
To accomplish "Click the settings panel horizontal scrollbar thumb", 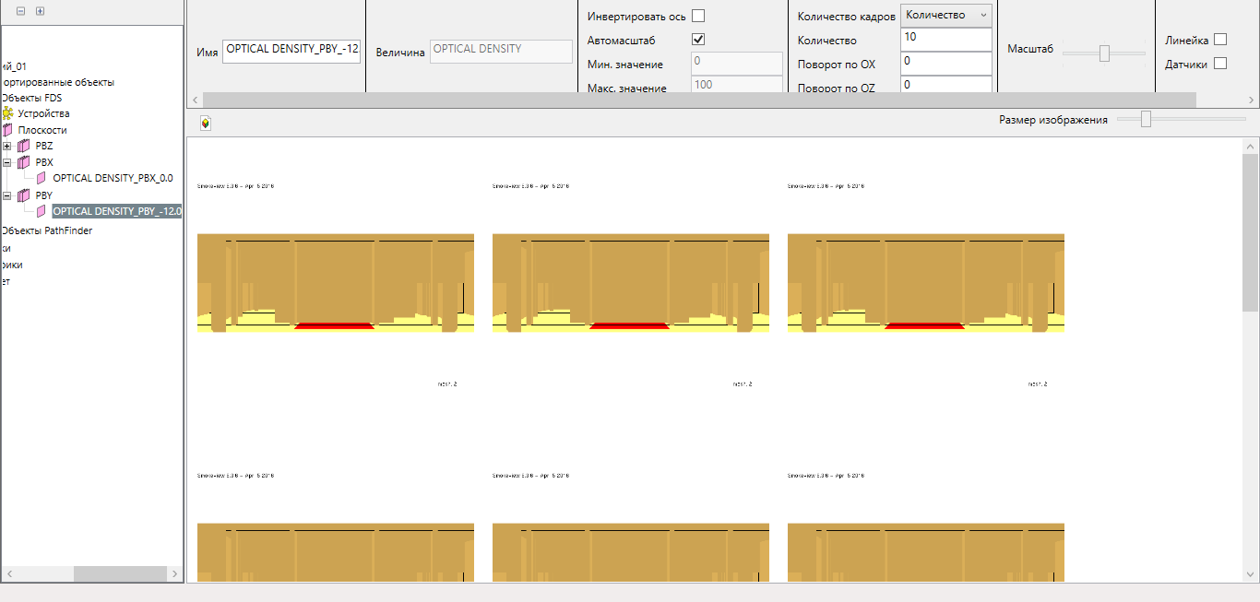I will pyautogui.click(x=699, y=100).
